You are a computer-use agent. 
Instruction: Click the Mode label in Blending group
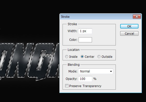[73, 71]
